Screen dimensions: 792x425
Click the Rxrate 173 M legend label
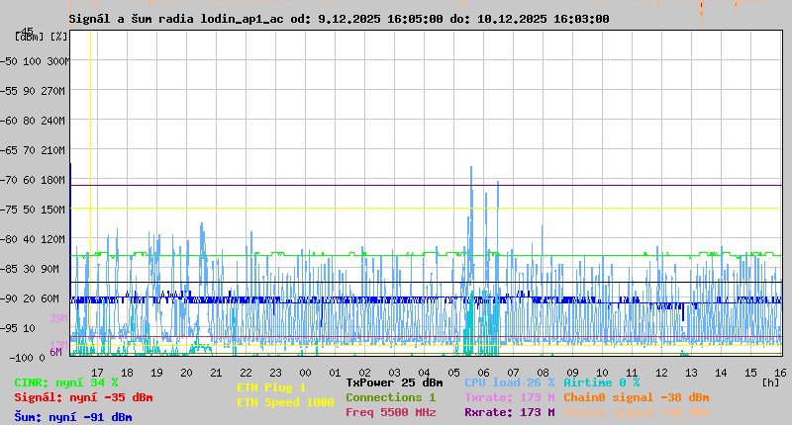(x=509, y=412)
